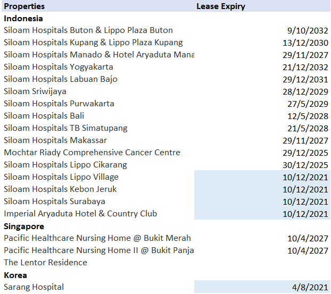
Task: Click the Indonesia section heading
Action: point(23,19)
